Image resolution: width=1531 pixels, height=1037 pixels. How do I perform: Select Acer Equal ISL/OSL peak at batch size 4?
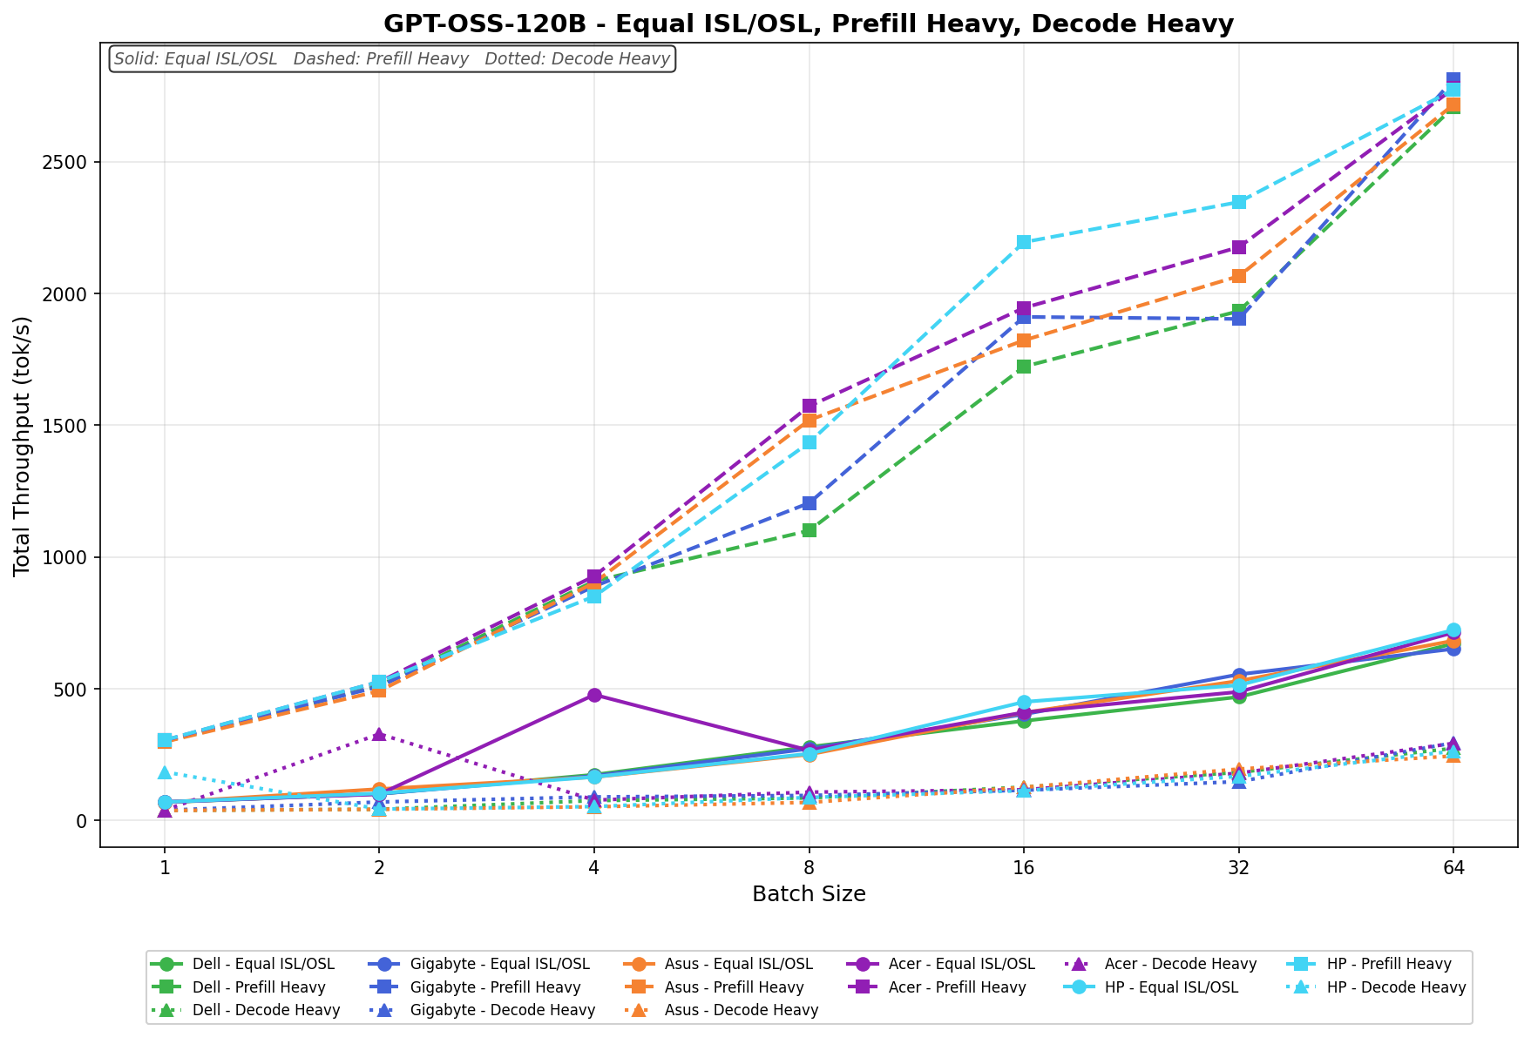tap(594, 695)
